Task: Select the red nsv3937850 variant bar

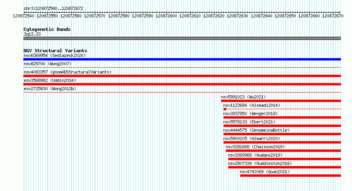Action: [282, 117]
